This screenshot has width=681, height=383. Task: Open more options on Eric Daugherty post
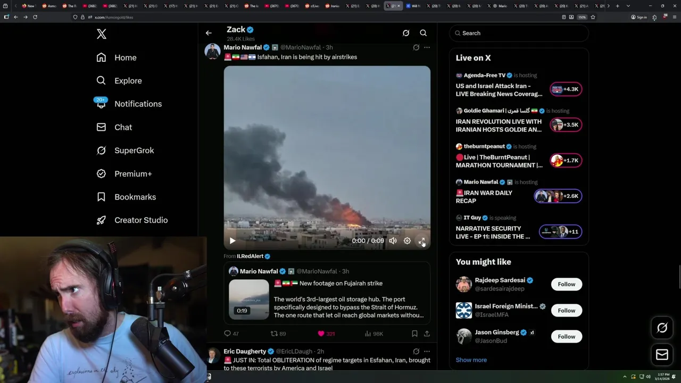tap(427, 352)
